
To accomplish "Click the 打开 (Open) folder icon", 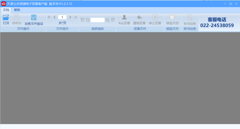I will pos(6,18).
